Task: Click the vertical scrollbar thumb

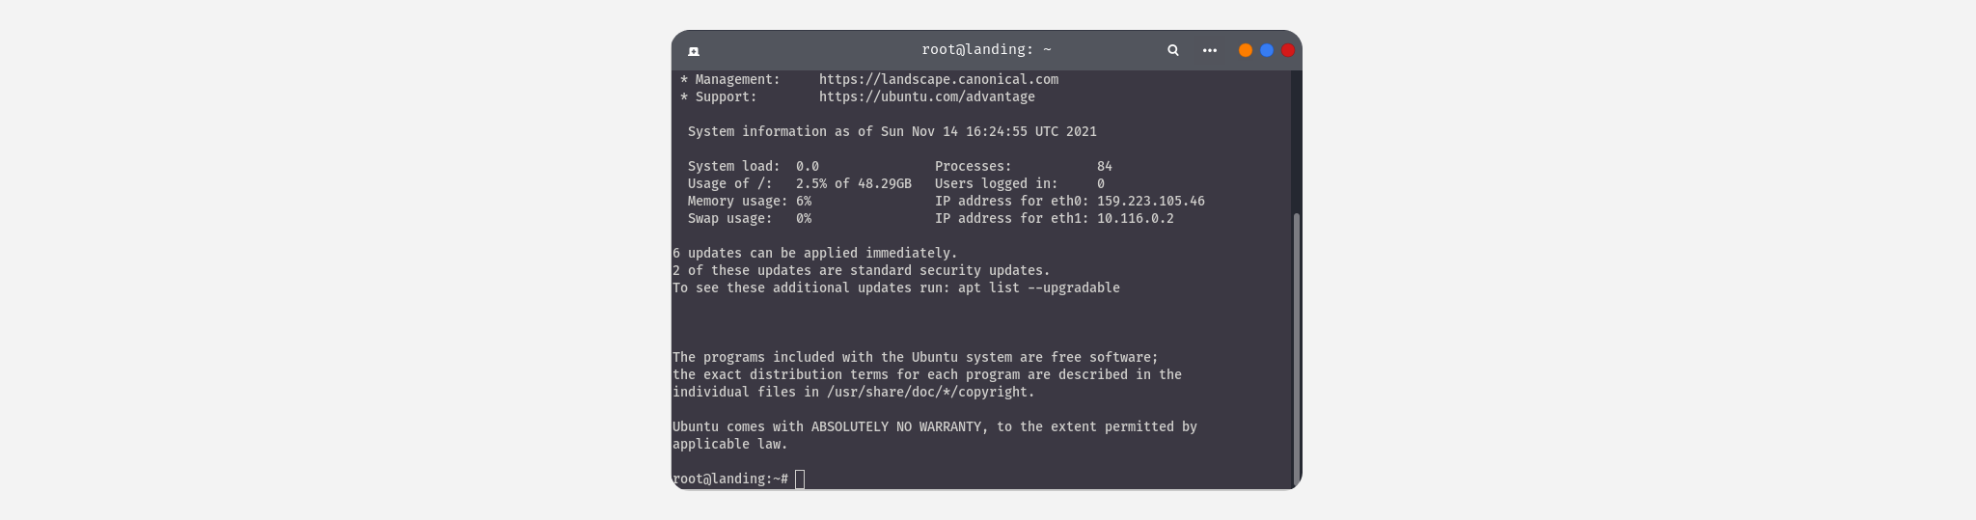Action: coord(1297,348)
